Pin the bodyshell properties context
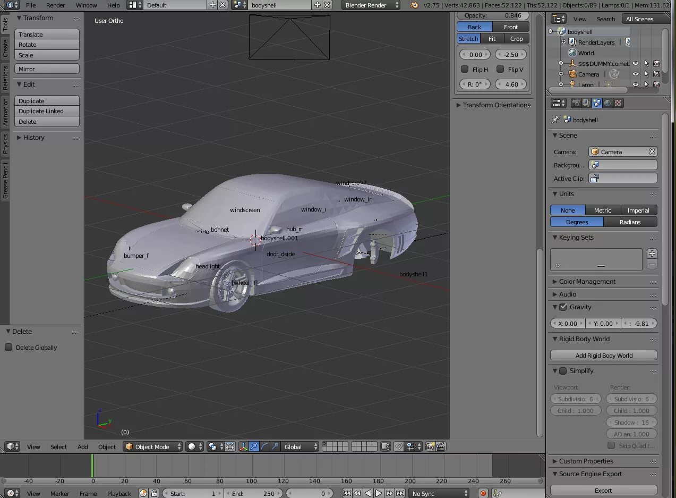This screenshot has height=498, width=676. [x=555, y=120]
